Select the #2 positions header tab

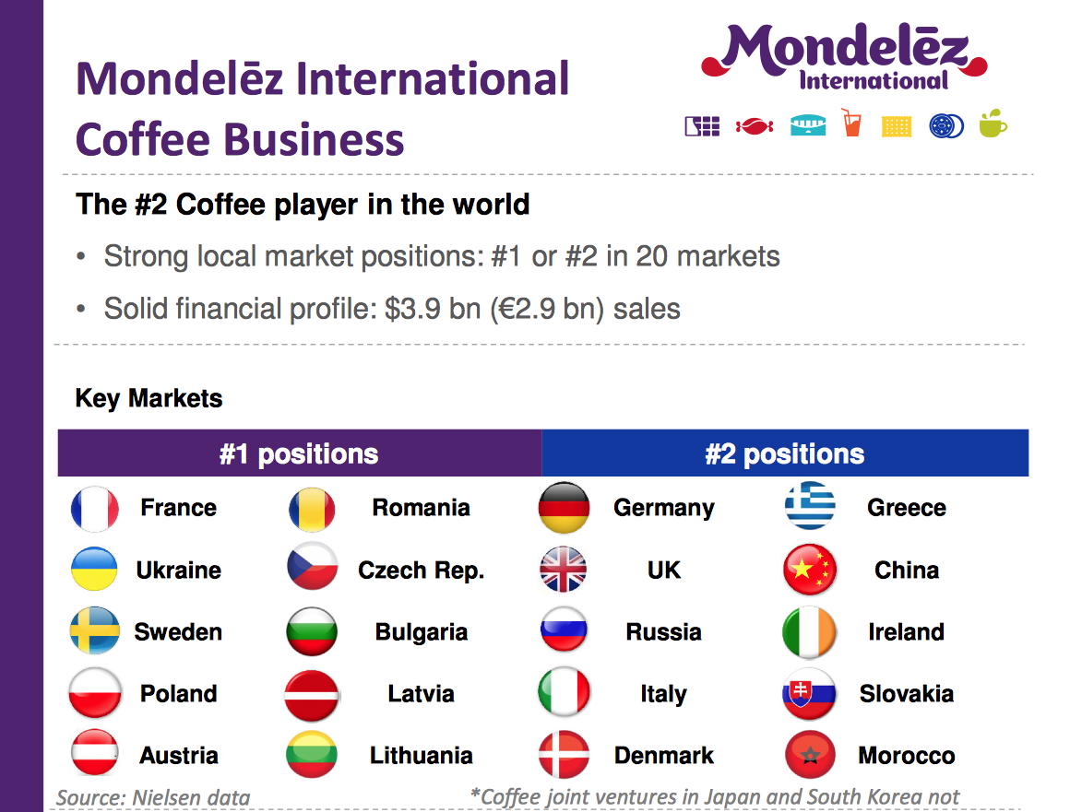[x=785, y=453]
